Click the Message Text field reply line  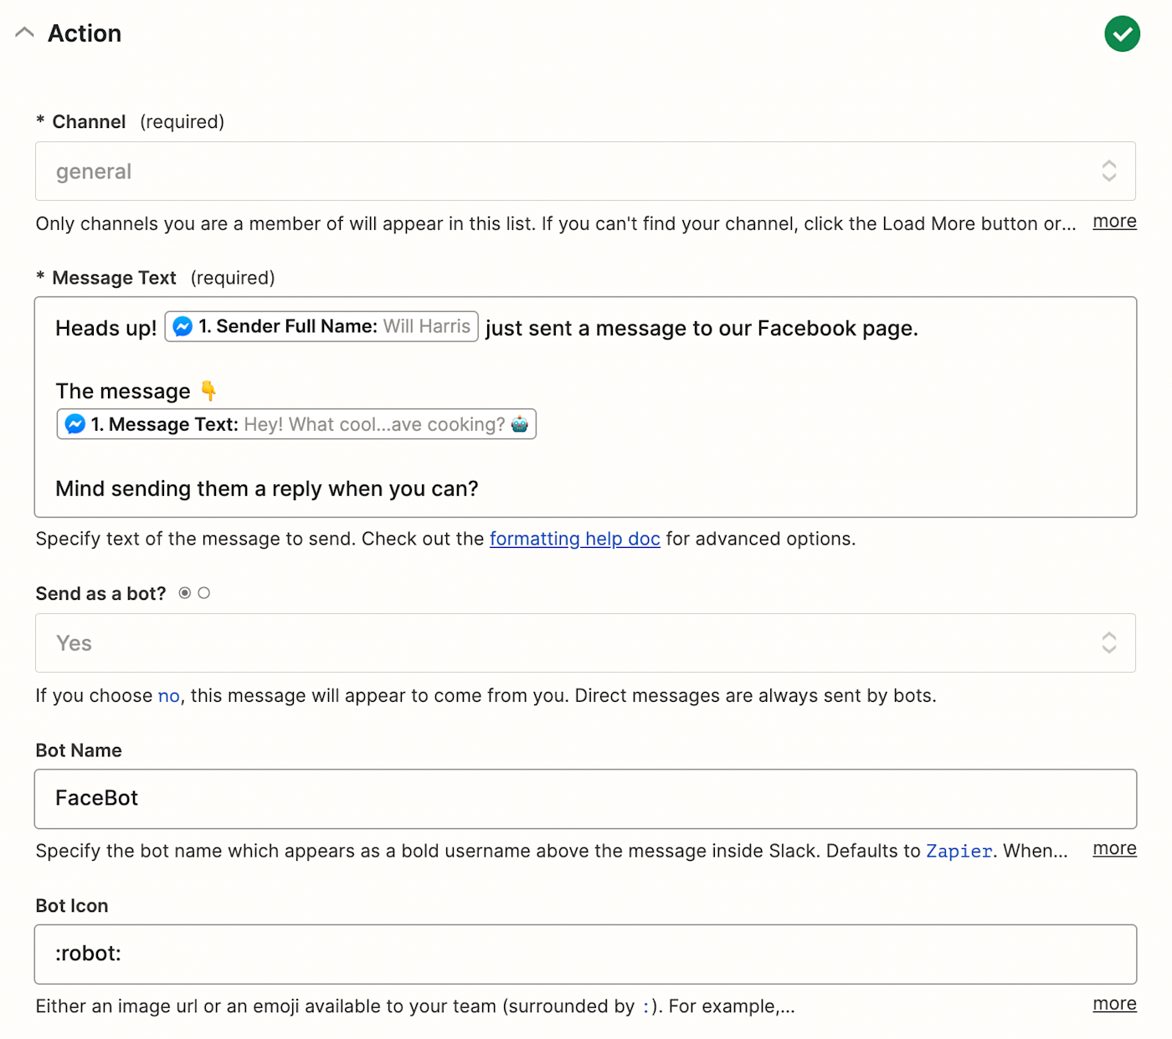coord(266,489)
